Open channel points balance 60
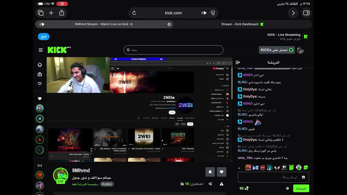Image resolution: width=347 pixels, height=195 pixels. click(x=244, y=188)
